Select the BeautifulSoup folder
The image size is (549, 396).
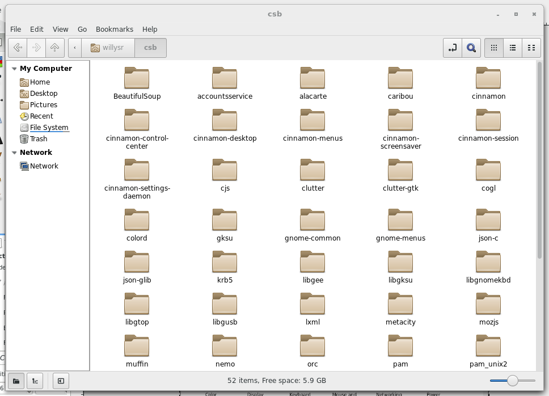point(137,83)
